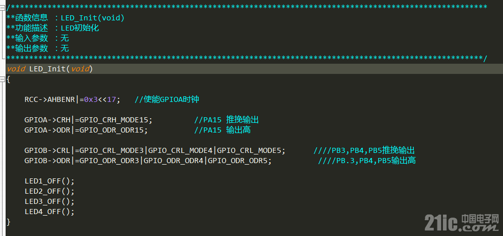
Task: Click the shift value 17
Action: point(111,99)
